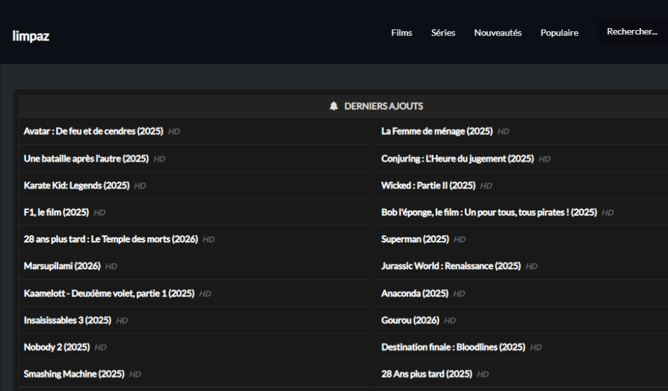Click the HD badge next to Nobody 2
The height and width of the screenshot is (391, 668).
coord(100,347)
